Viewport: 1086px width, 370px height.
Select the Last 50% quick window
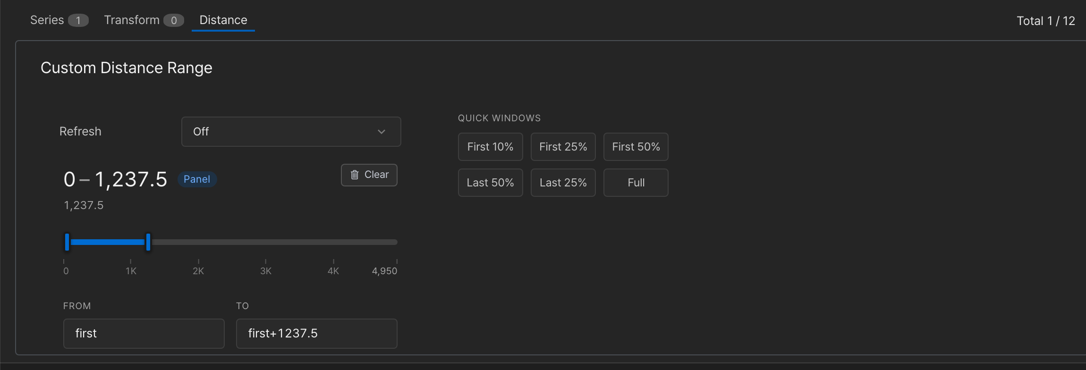[x=490, y=183]
